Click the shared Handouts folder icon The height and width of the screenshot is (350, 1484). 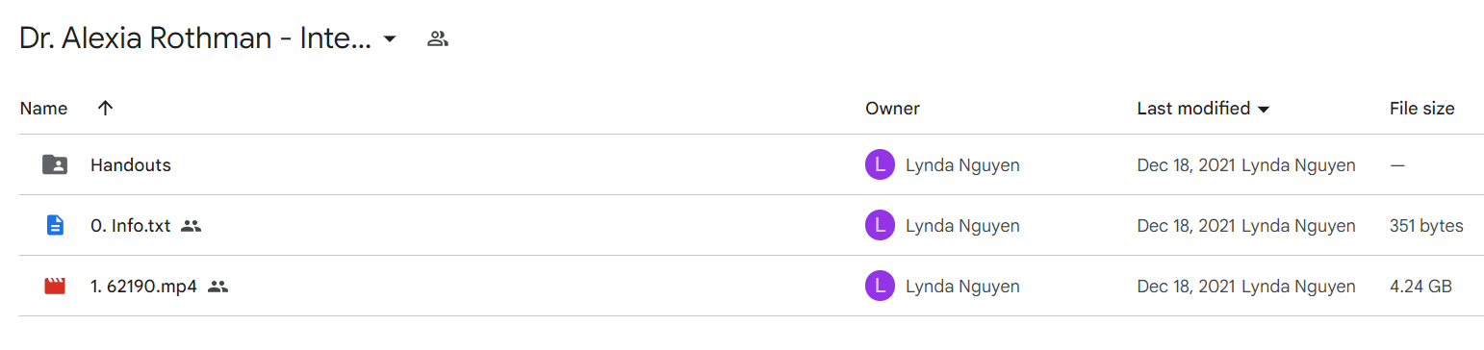click(x=55, y=165)
